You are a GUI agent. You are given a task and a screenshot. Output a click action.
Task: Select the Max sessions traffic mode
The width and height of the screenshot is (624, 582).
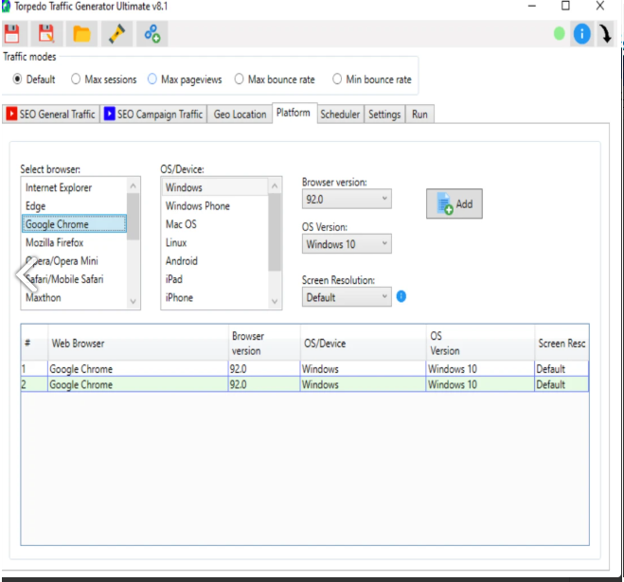coord(77,79)
